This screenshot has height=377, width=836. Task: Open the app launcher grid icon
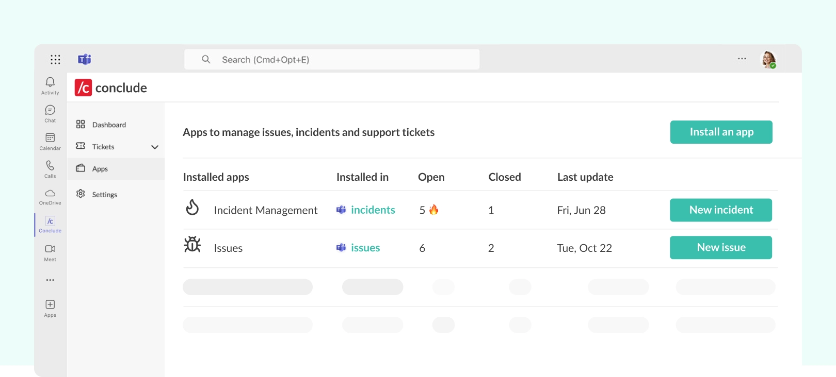(x=55, y=60)
